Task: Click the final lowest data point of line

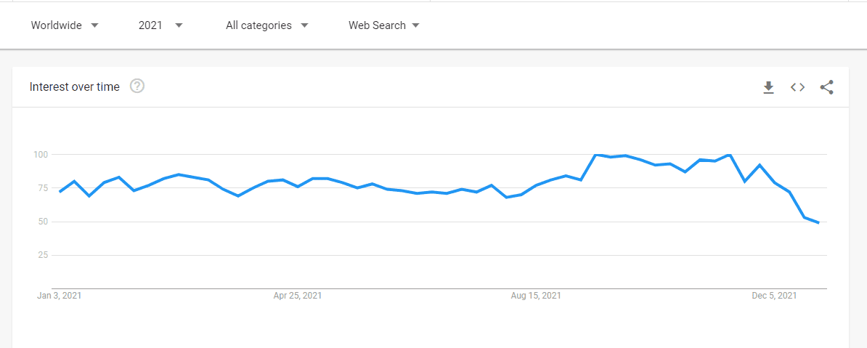Action: pos(819,223)
